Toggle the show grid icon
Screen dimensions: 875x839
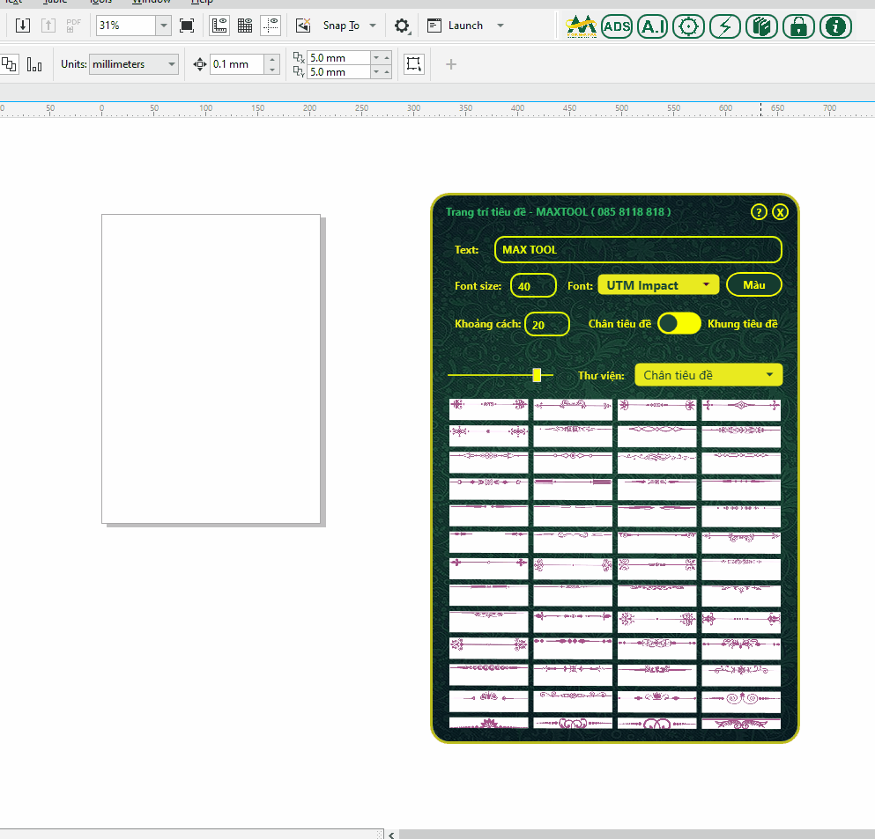[x=245, y=26]
